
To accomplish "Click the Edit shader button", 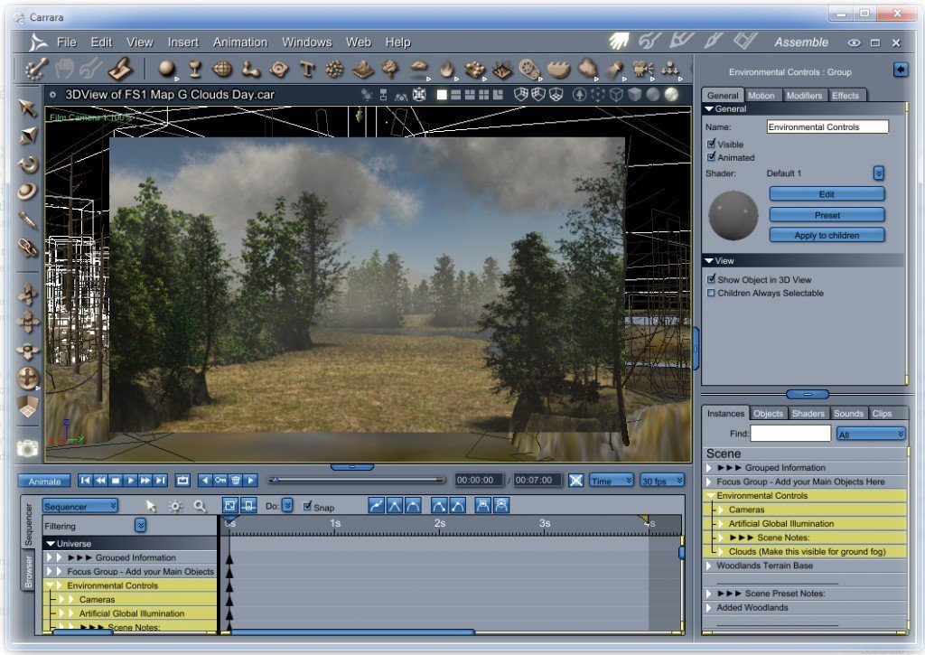I will pyautogui.click(x=827, y=194).
